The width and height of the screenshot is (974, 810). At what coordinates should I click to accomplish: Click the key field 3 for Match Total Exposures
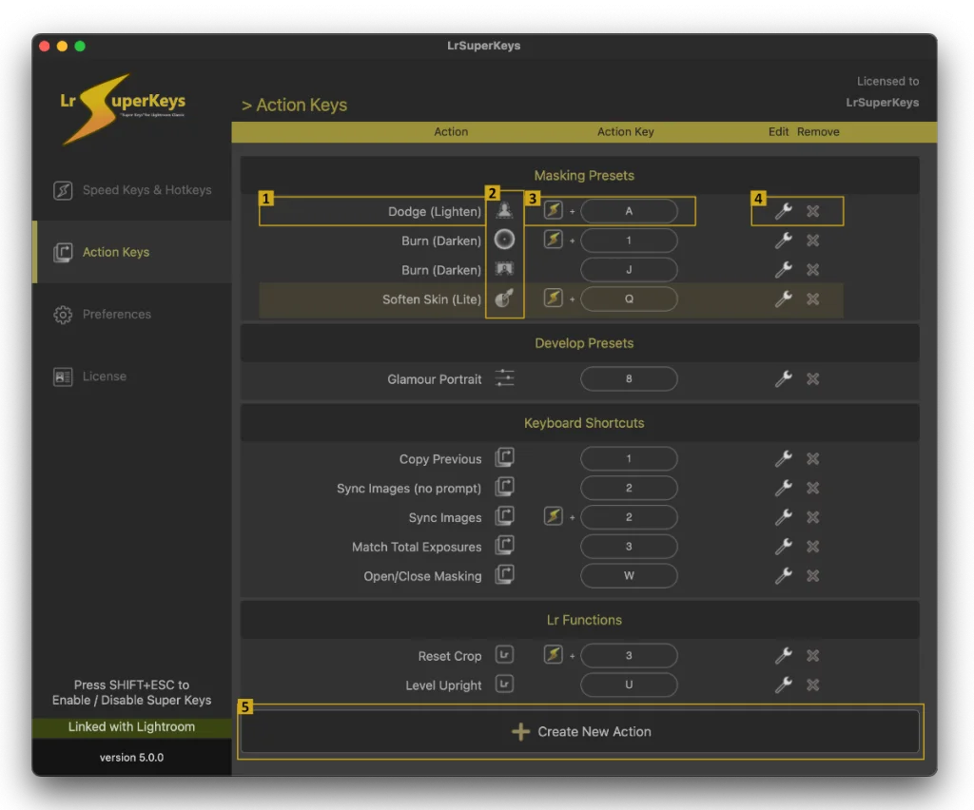pyautogui.click(x=629, y=547)
